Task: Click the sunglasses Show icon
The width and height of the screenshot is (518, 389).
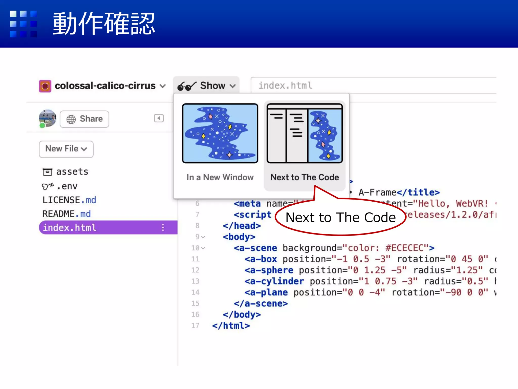Action: (x=187, y=86)
